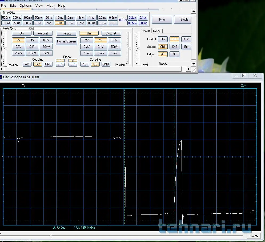Open the View menu
Viewport: 265px width, 242px height.
(39, 5)
